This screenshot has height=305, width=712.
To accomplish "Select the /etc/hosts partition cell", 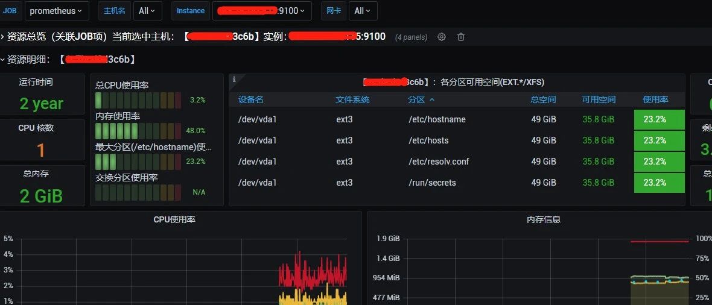I will [x=428, y=140].
